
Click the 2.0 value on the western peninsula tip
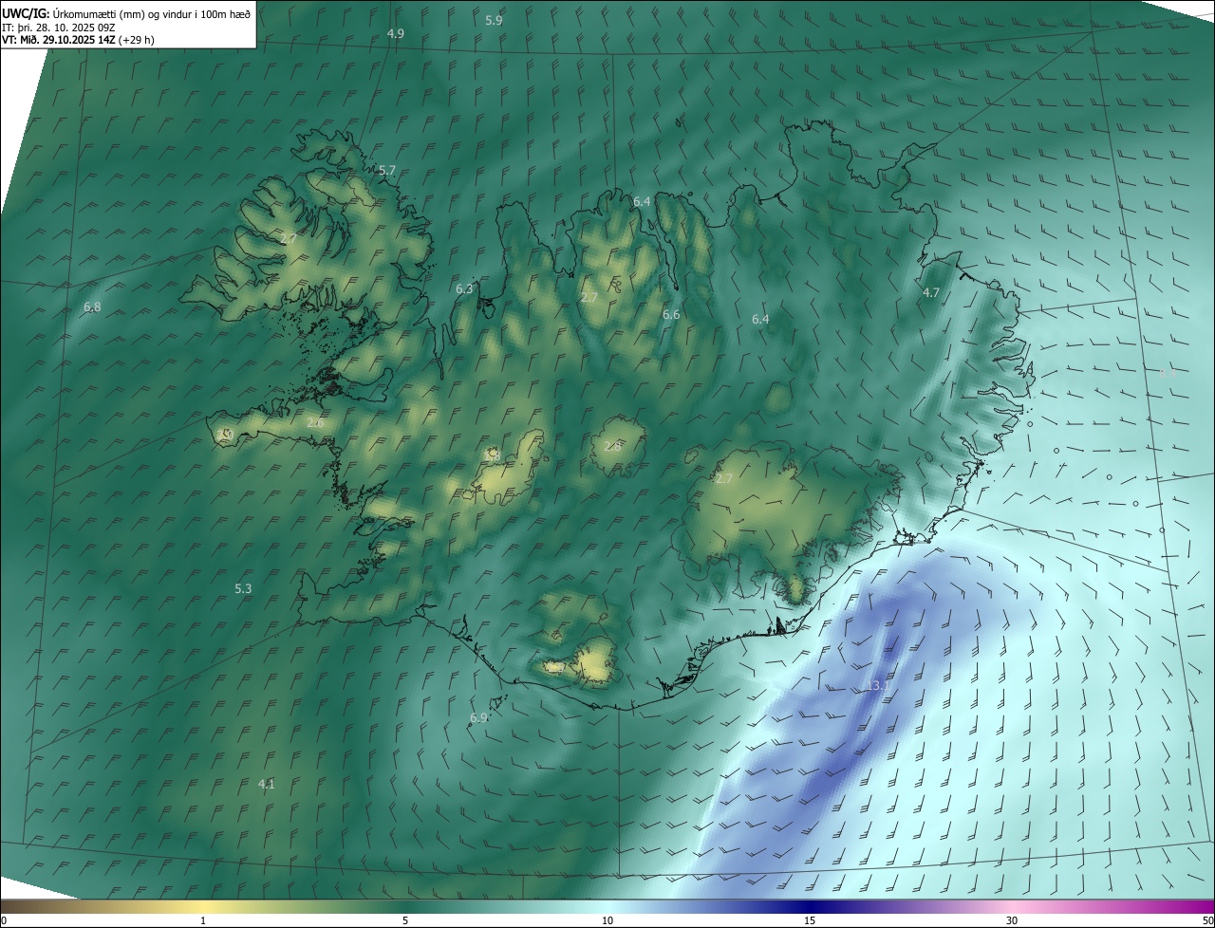click(x=226, y=435)
